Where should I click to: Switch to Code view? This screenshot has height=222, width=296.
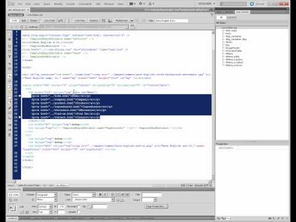point(14,21)
